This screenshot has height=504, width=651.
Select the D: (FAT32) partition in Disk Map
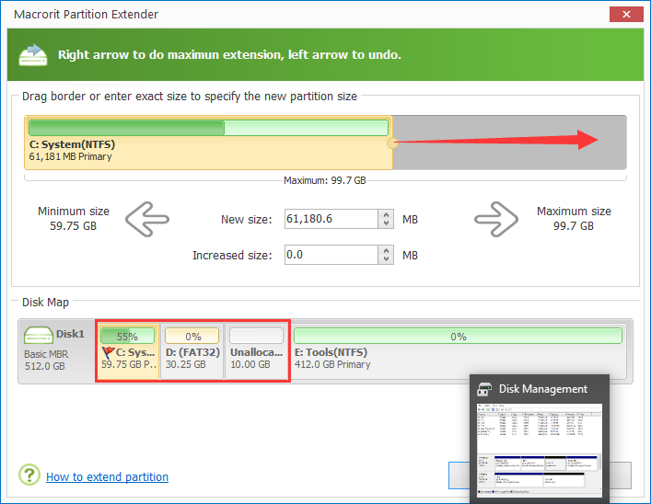(192, 350)
